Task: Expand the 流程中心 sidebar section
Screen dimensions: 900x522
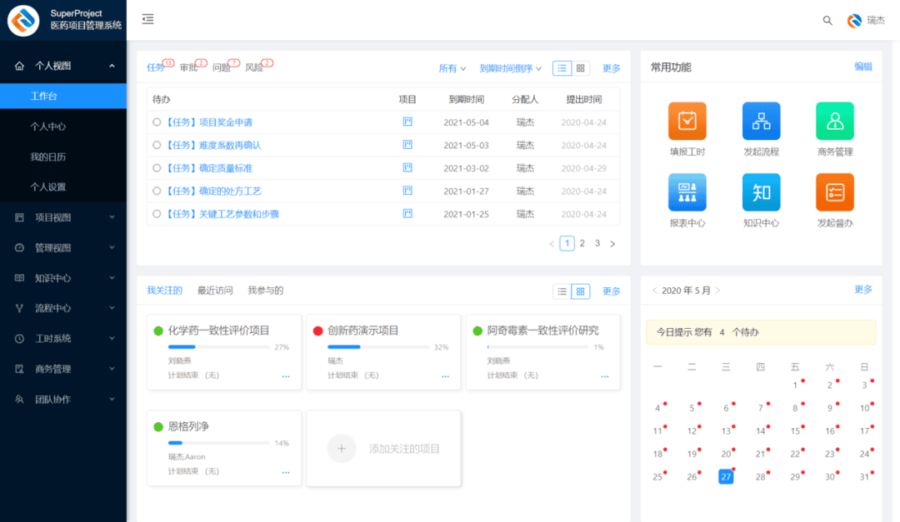Action: point(63,308)
